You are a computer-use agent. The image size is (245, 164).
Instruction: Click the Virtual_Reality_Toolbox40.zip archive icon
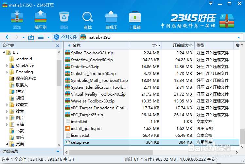68,94
